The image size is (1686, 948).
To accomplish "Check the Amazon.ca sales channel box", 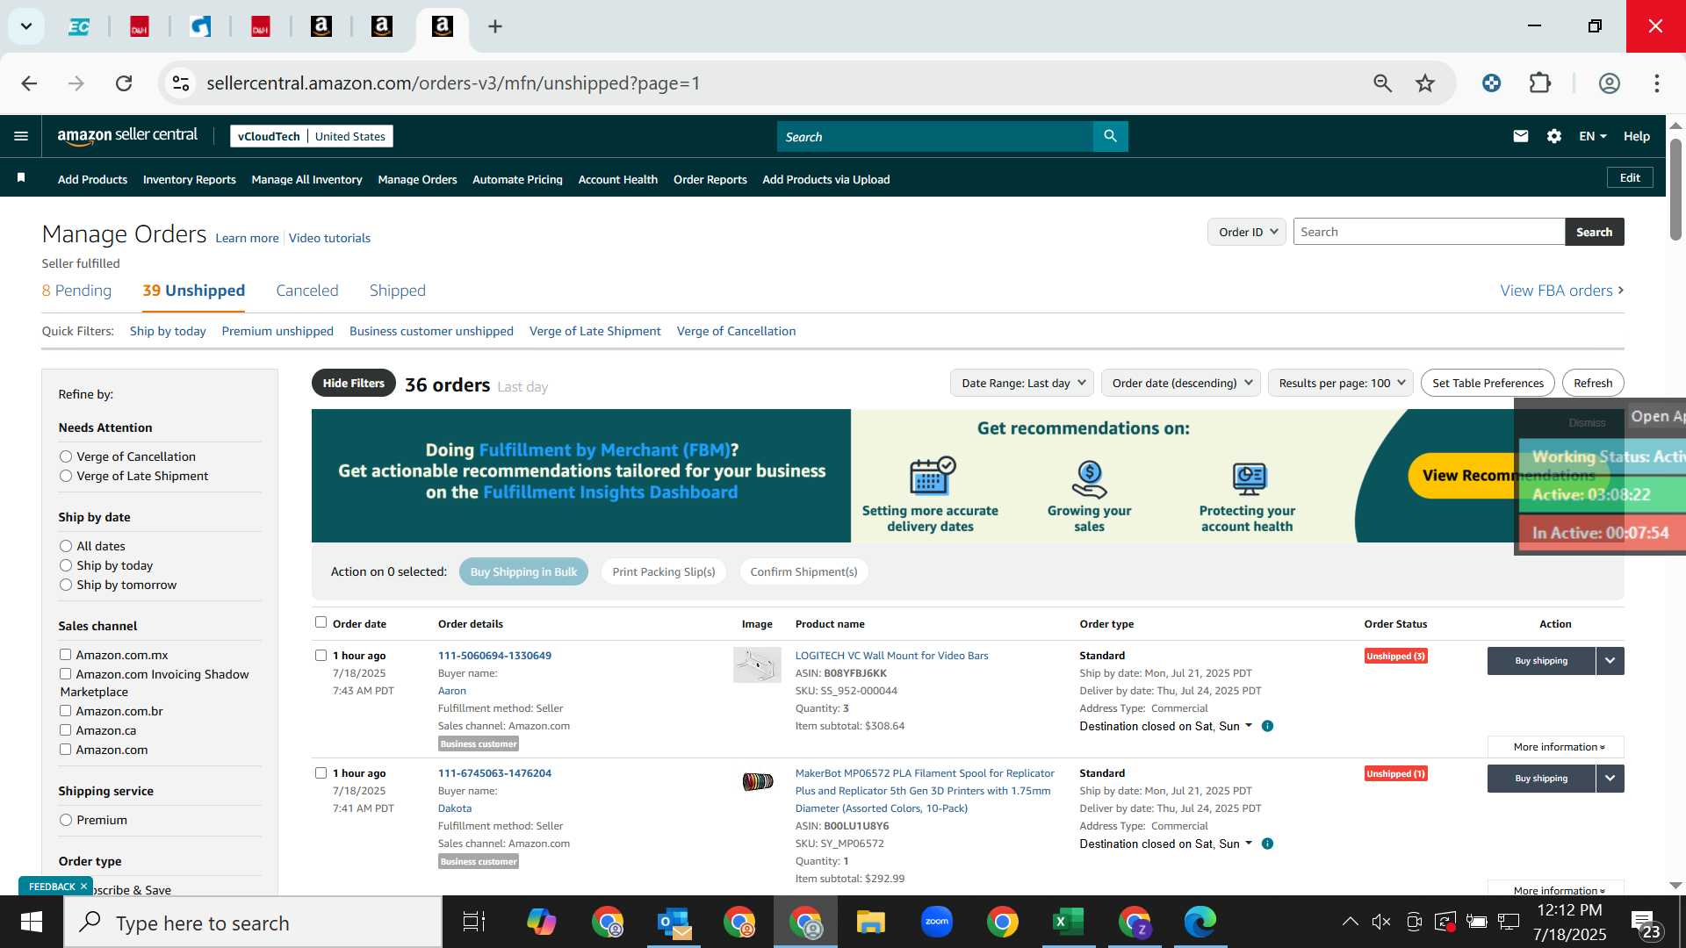I will (x=65, y=730).
